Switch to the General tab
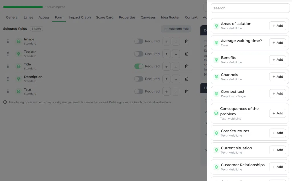Viewport: 292px width, 181px height. [12, 17]
